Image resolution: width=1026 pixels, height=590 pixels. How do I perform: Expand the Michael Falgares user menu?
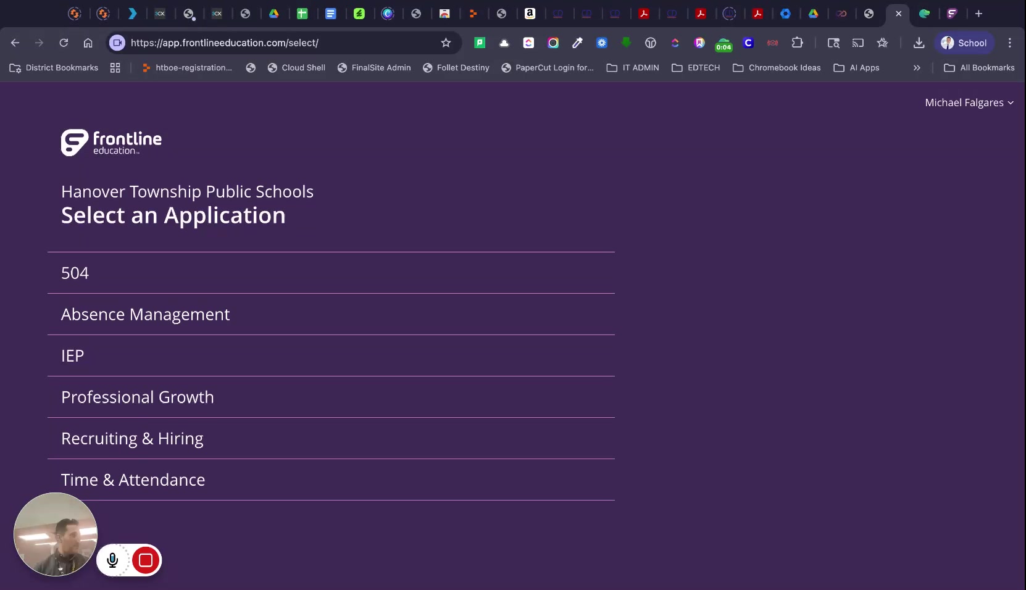(969, 103)
